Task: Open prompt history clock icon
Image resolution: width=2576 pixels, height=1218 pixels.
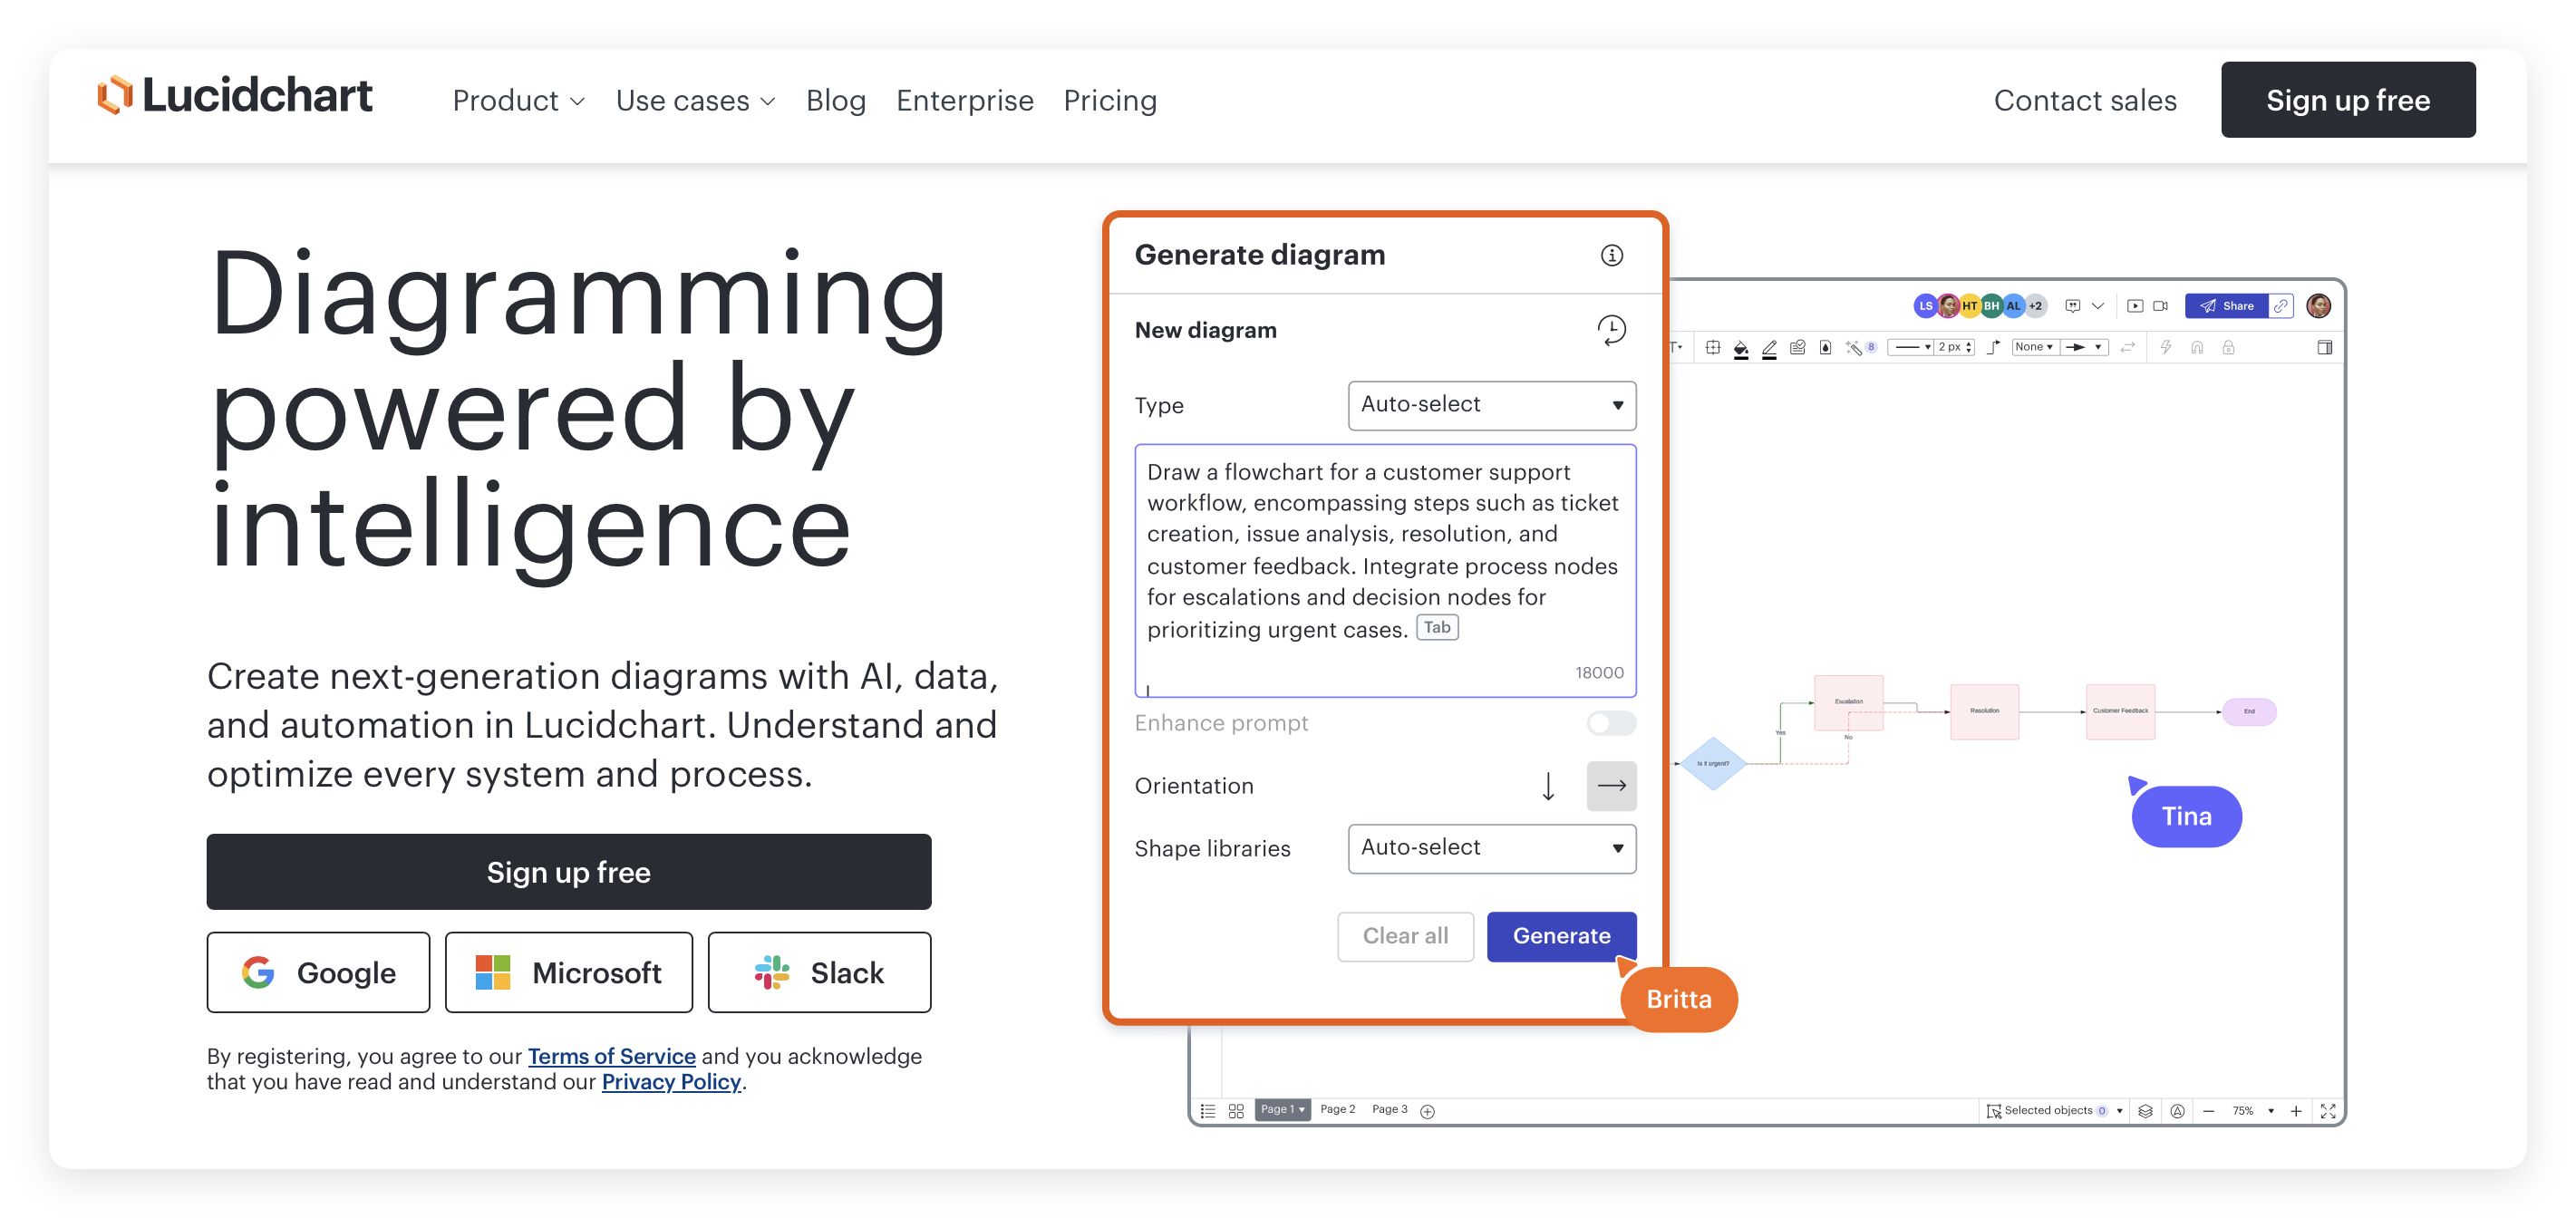Action: [1611, 330]
